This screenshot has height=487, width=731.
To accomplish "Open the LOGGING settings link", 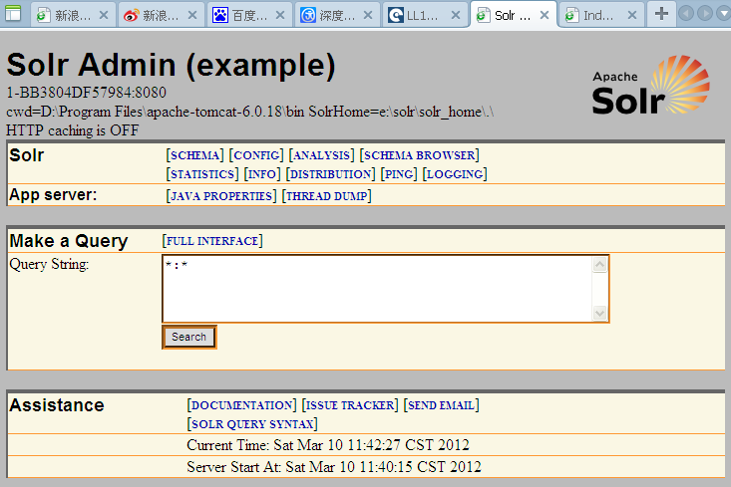I will (455, 174).
